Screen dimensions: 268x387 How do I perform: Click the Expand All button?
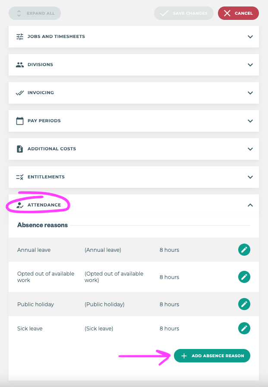click(x=35, y=13)
